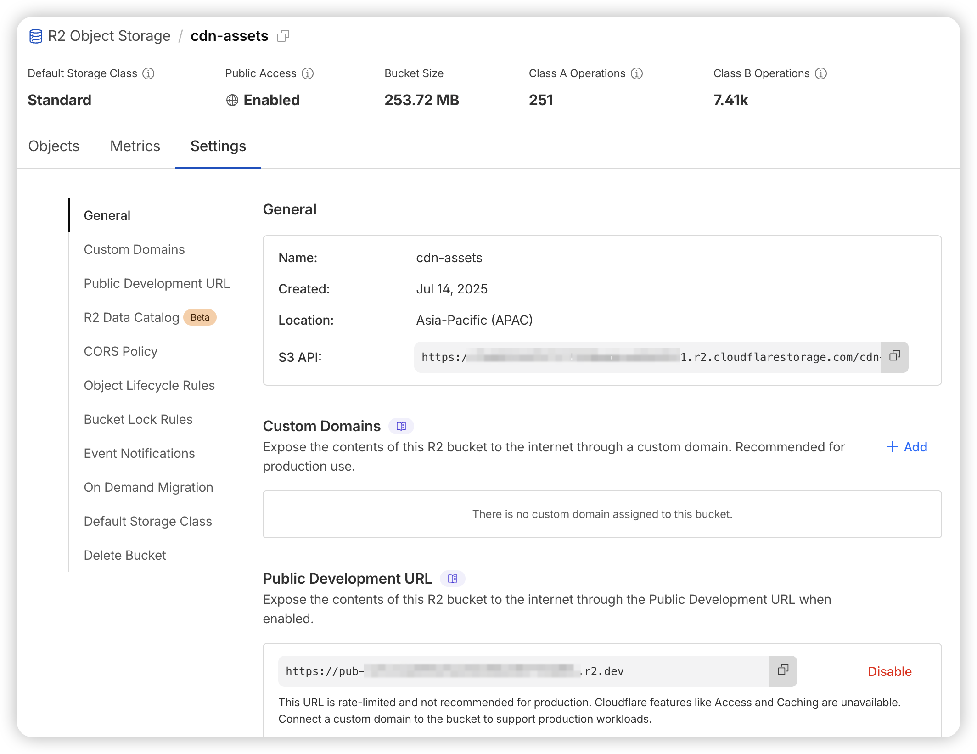This screenshot has height=754, width=977.
Task: Copy the S3 API endpoint URL
Action: [894, 357]
